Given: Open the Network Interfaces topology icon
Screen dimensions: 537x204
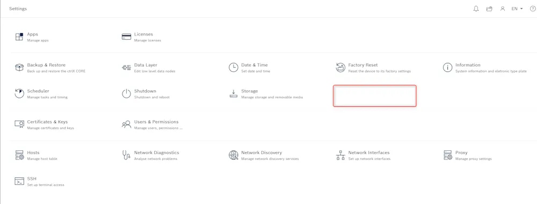Looking at the screenshot, I should (340, 155).
